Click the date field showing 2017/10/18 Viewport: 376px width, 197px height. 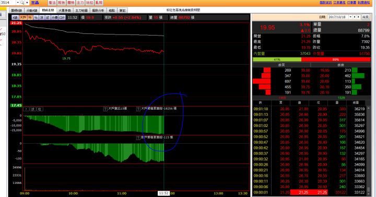(x=338, y=17)
